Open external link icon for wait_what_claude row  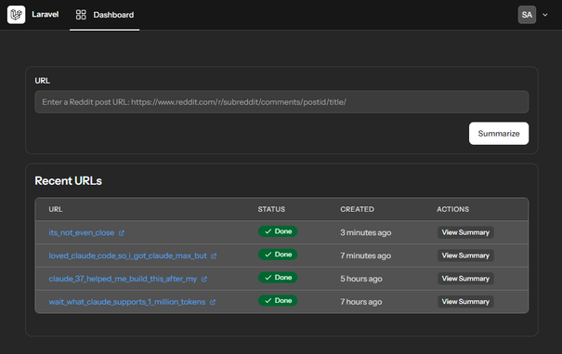coord(213,302)
